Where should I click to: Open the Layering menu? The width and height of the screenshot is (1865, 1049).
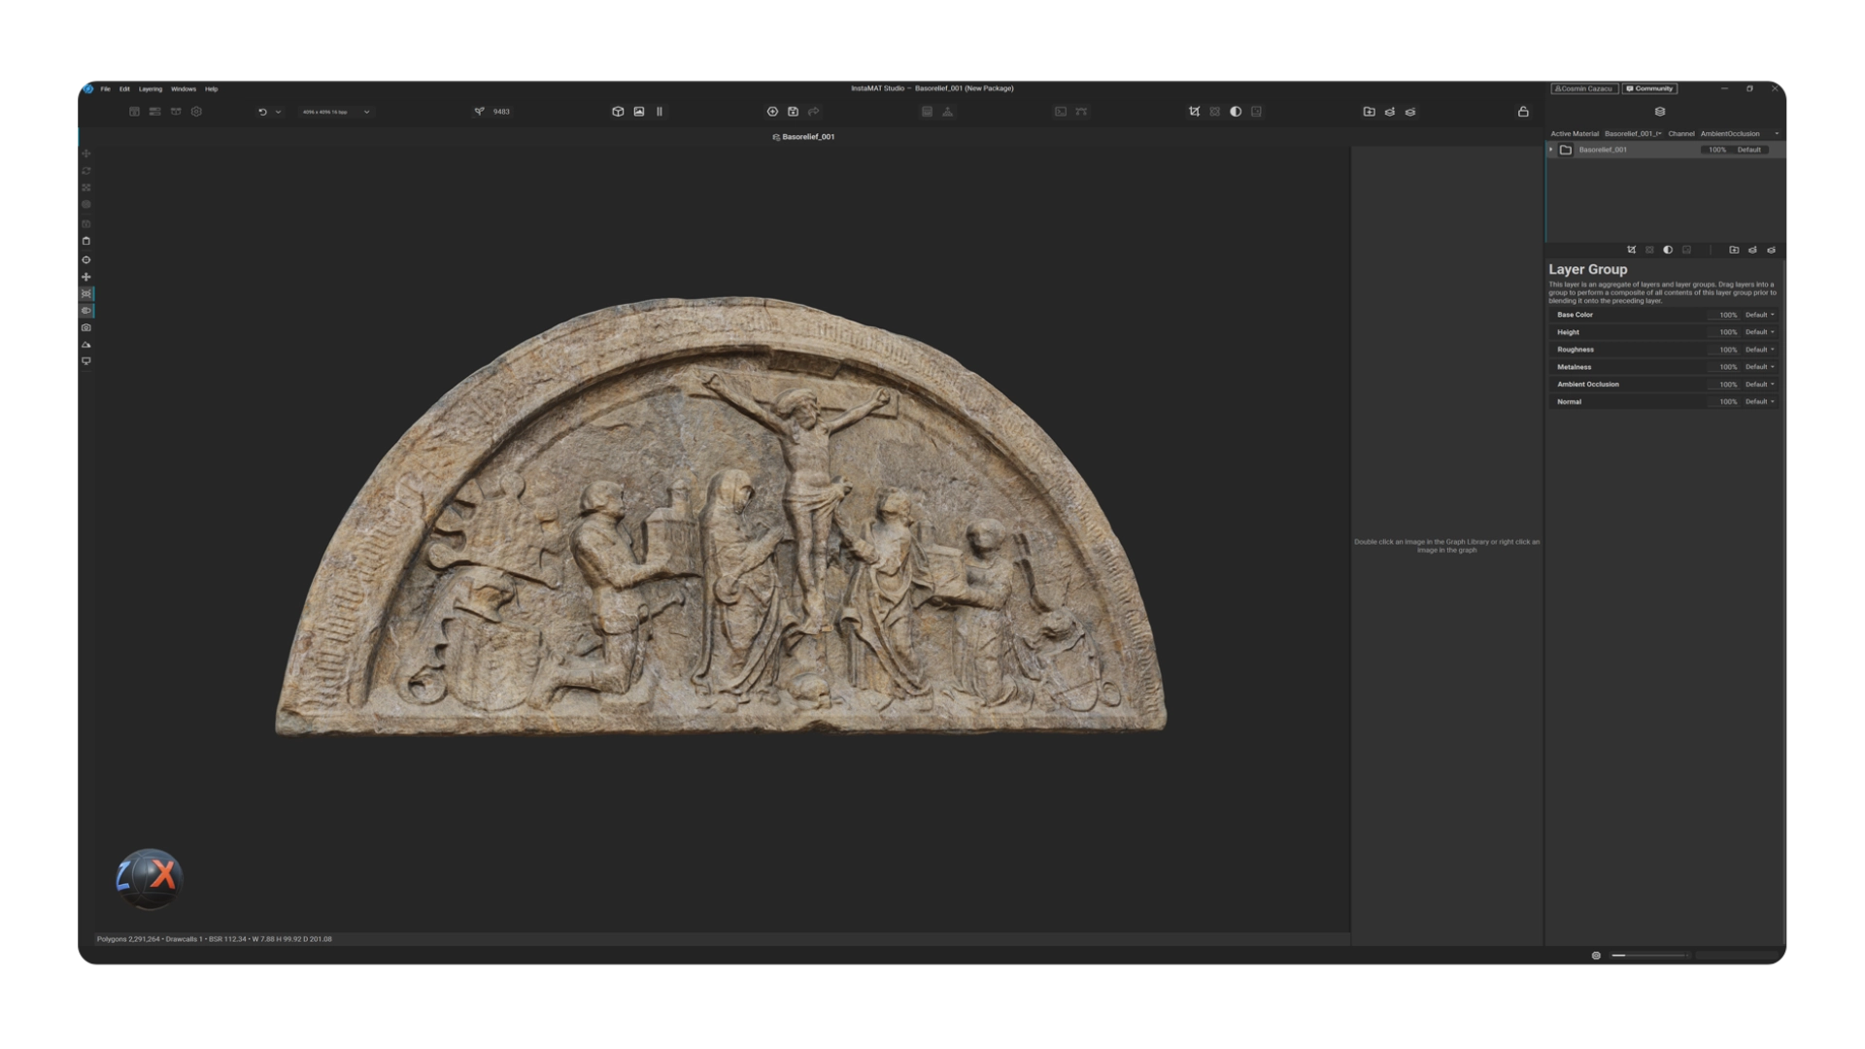coord(151,89)
